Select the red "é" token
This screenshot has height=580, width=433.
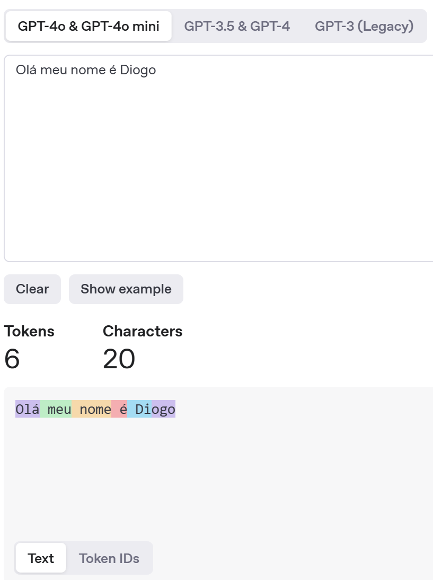[x=120, y=410]
